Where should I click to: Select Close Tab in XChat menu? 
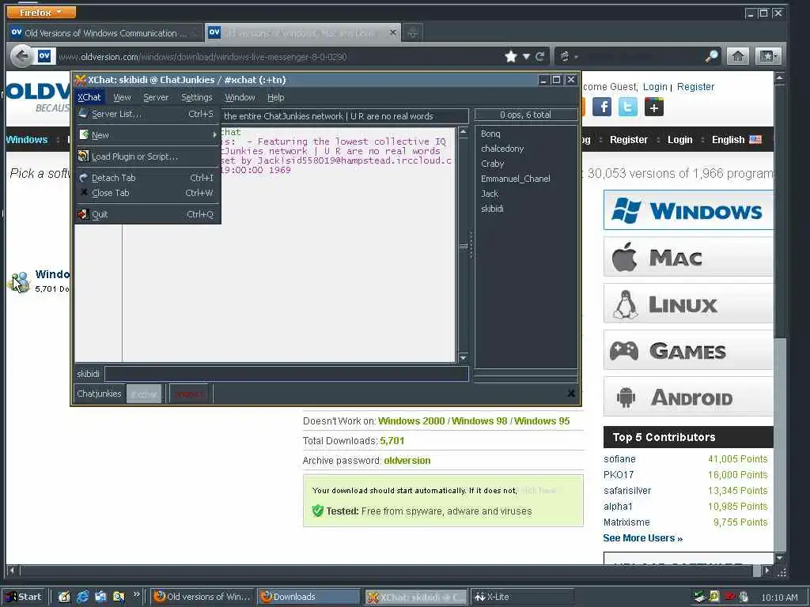coord(148,193)
